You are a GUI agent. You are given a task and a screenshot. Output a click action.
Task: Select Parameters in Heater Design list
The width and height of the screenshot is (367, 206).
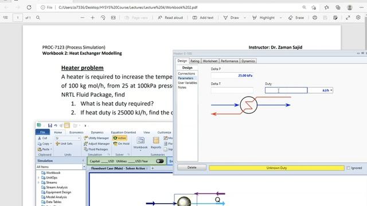click(186, 78)
